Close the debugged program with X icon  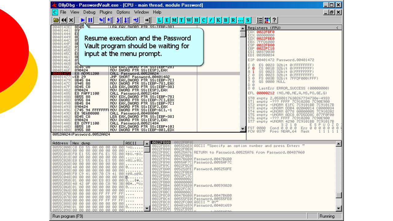(71, 20)
